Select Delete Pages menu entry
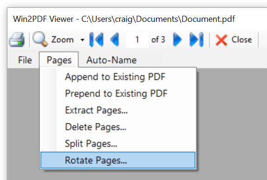Screen dimensions: 267x180 118,127
